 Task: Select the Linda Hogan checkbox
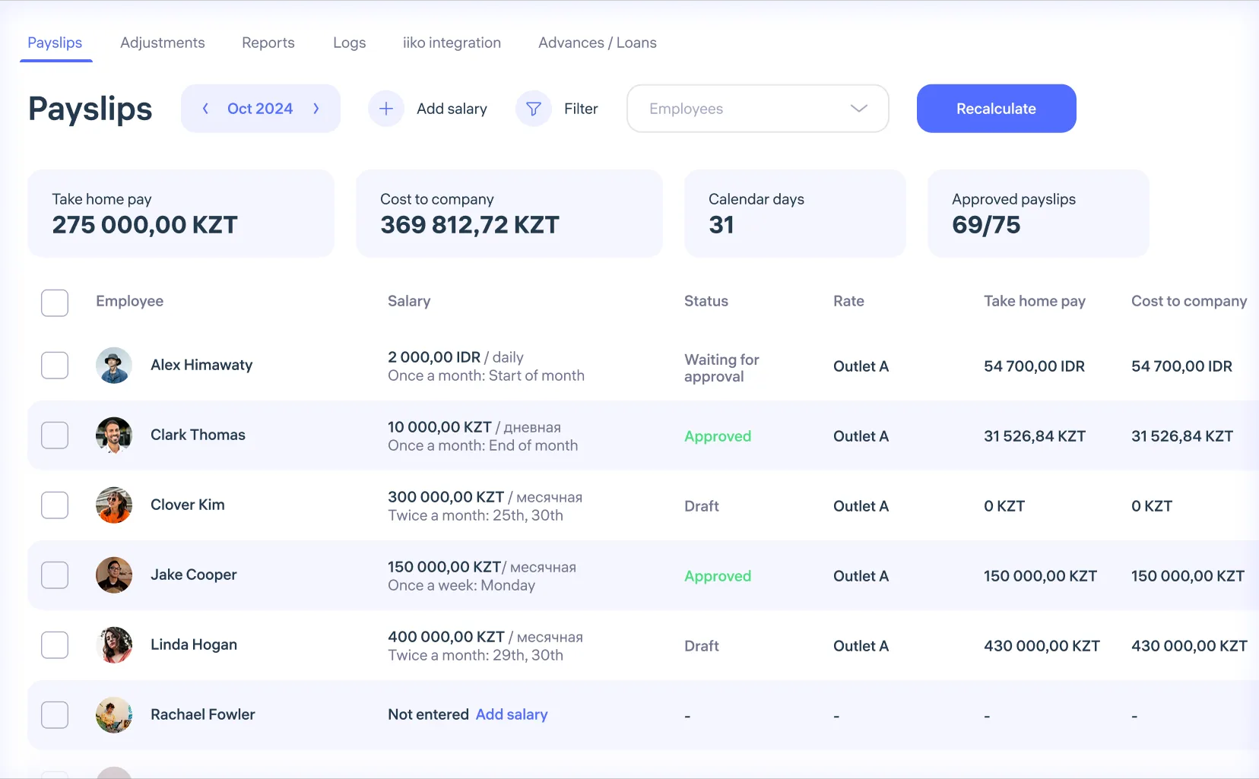pos(55,645)
